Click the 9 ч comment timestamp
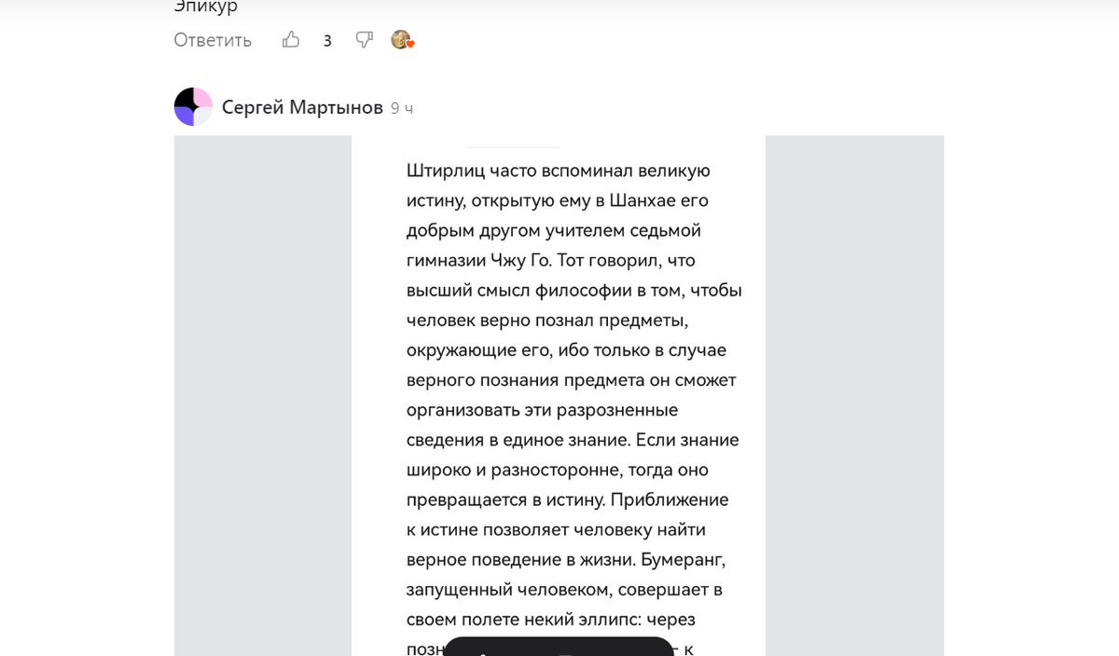1119x656 pixels. coord(402,109)
